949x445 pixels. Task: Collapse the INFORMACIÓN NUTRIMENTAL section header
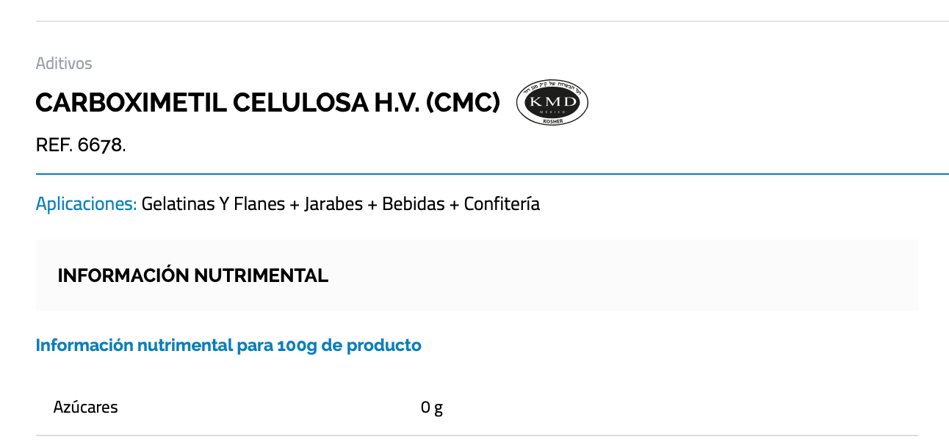[193, 275]
